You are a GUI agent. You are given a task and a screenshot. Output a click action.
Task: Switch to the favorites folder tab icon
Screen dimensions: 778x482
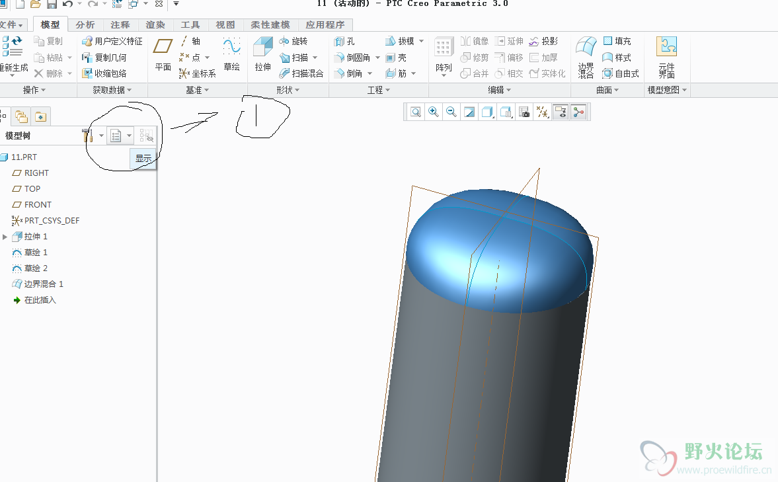41,116
